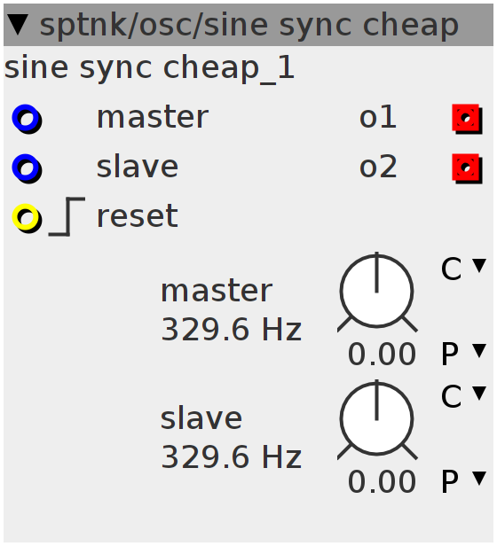Click the blue slave inlet port
The width and height of the screenshot is (497, 546).
pos(27,168)
